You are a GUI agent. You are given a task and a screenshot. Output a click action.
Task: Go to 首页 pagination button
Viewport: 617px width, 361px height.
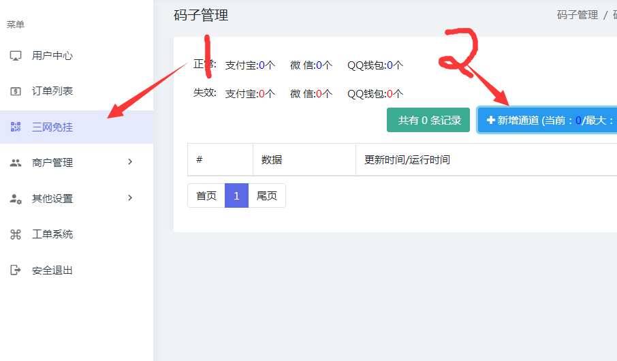[206, 195]
